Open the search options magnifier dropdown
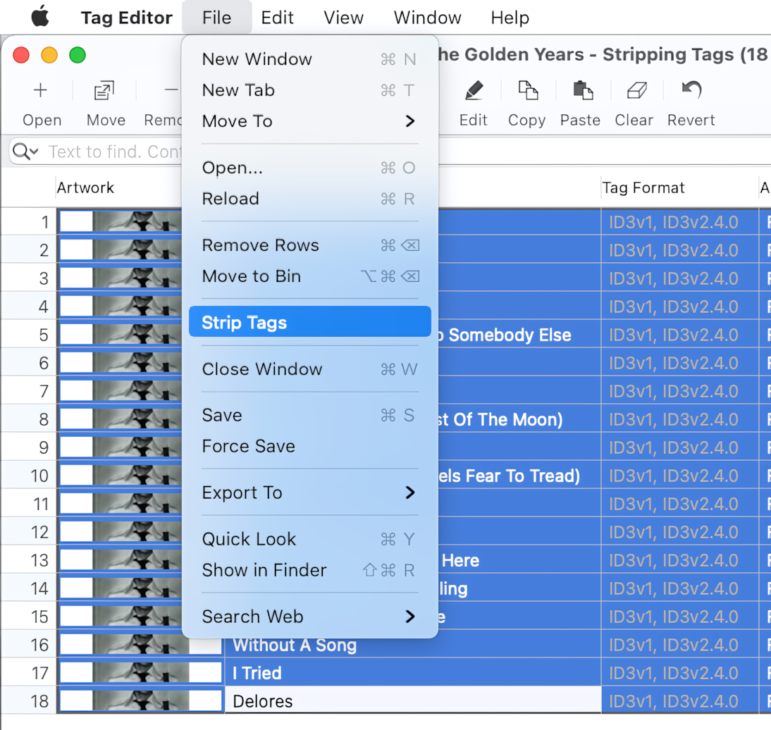This screenshot has width=771, height=730. pyautogui.click(x=25, y=151)
